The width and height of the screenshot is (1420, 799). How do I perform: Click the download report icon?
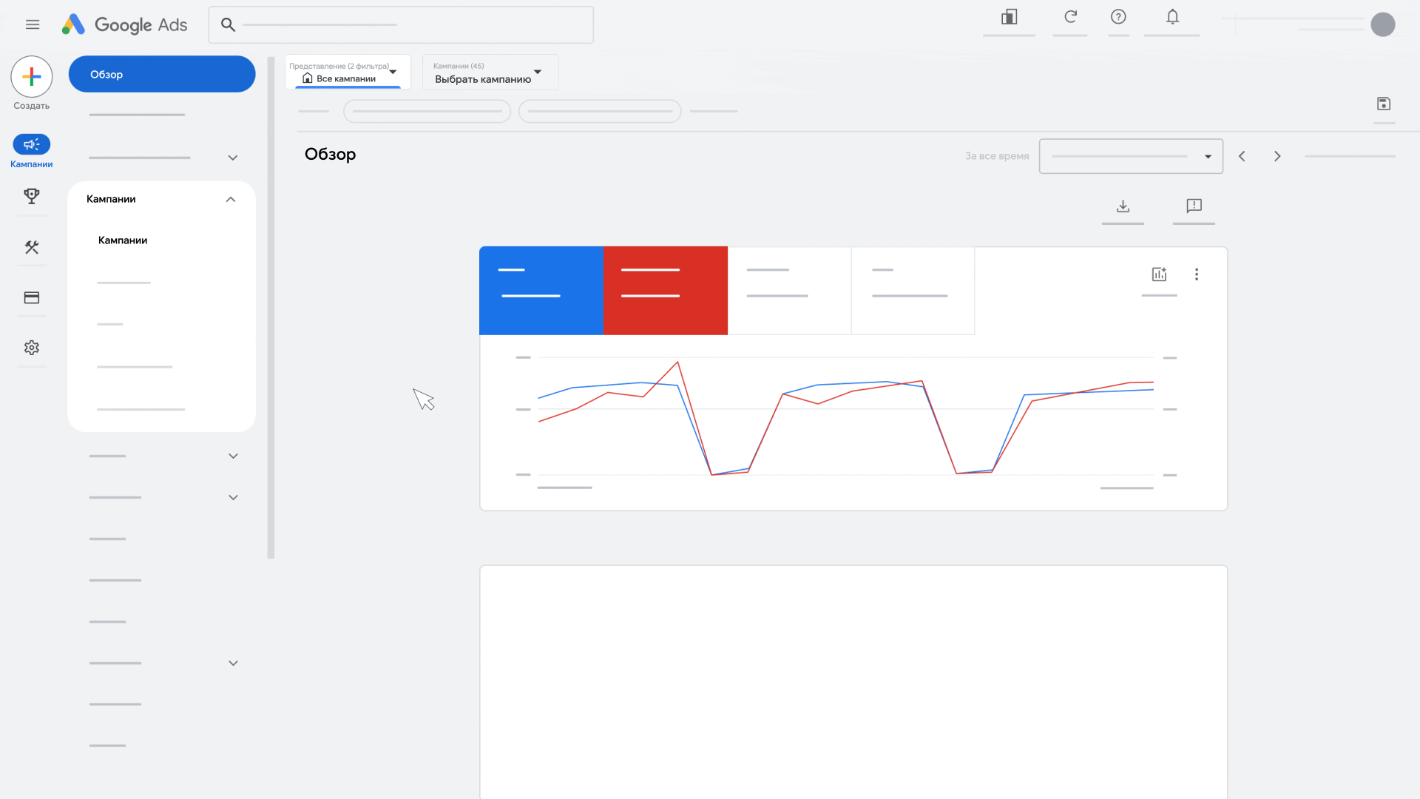coord(1123,206)
